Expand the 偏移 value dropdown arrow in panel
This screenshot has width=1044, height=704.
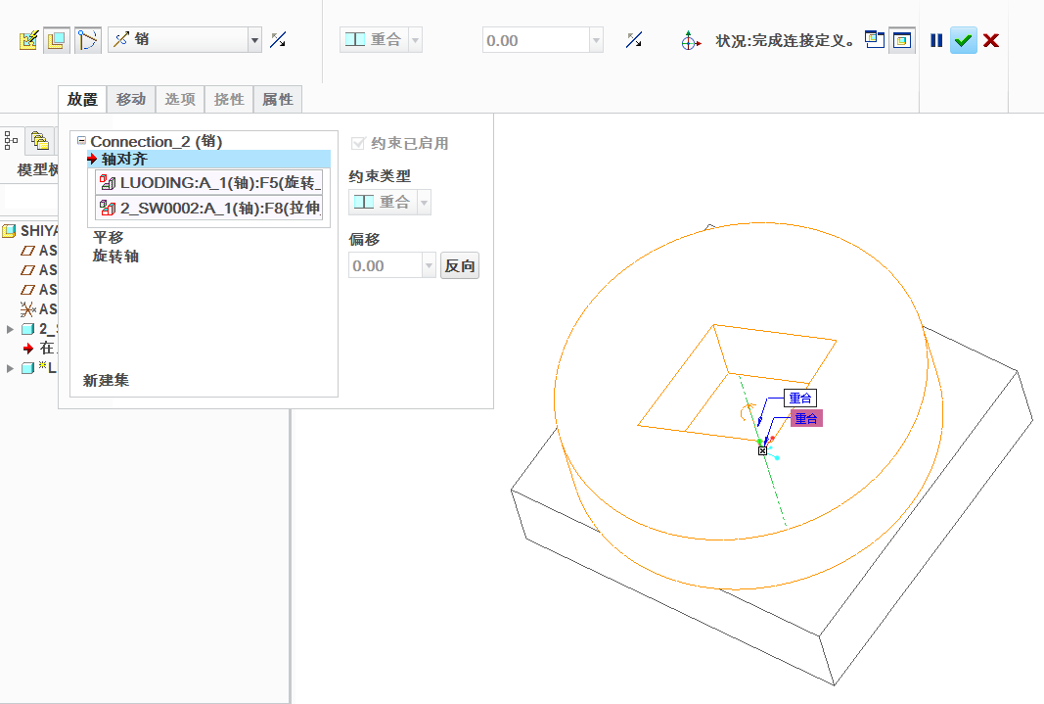click(x=430, y=265)
